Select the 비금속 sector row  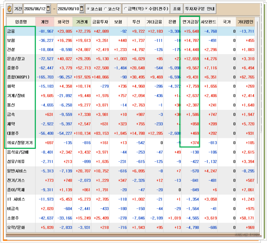coord(130,209)
